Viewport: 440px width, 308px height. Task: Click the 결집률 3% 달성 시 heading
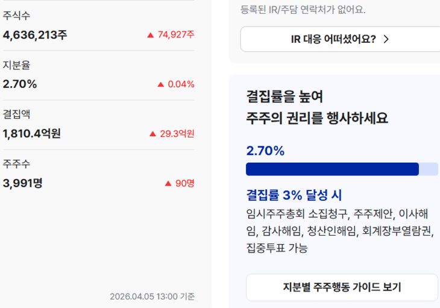[294, 195]
